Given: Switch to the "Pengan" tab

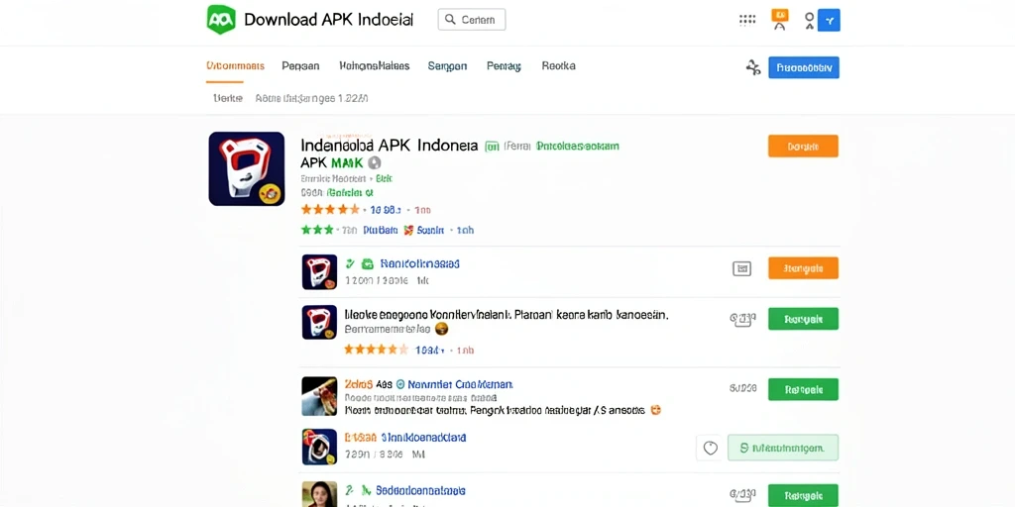Looking at the screenshot, I should 300,66.
